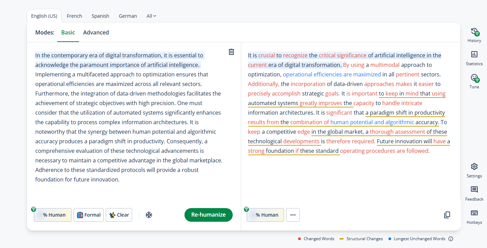Toggle the Clear tone option
Image resolution: width=487 pixels, height=248 pixels.
119,215
